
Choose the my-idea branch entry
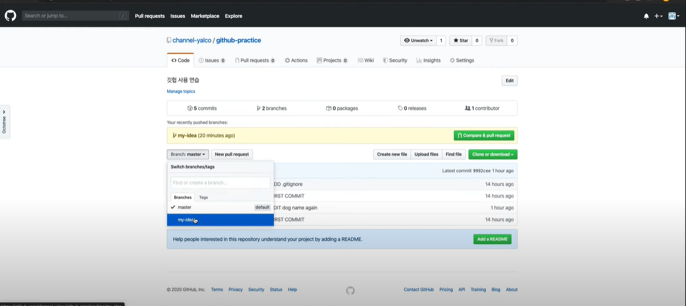[x=220, y=220]
